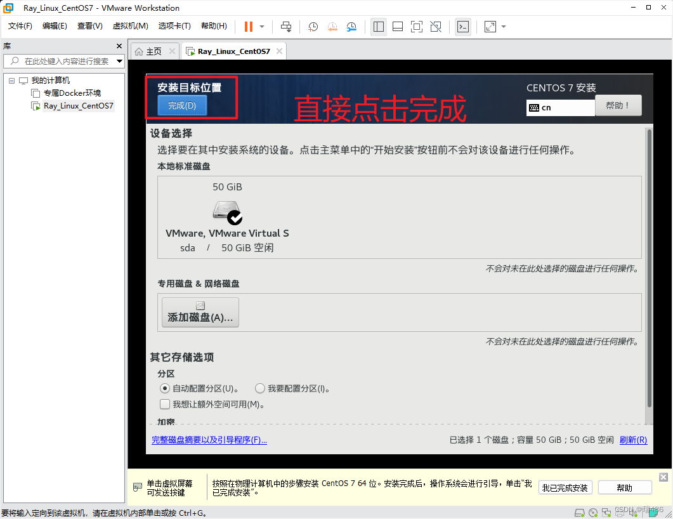Open the console view icon
The width and height of the screenshot is (673, 519).
coord(463,27)
